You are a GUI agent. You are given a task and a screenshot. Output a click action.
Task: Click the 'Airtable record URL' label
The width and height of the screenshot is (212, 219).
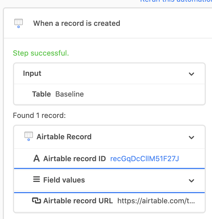(78, 201)
